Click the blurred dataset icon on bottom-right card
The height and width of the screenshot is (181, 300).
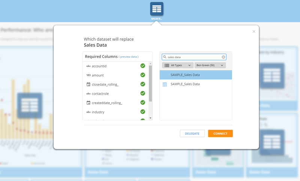click(272, 142)
